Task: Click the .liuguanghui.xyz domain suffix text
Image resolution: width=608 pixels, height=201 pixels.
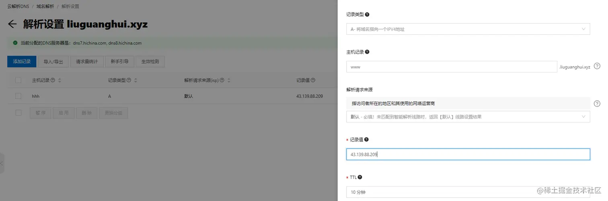Action: click(x=575, y=67)
